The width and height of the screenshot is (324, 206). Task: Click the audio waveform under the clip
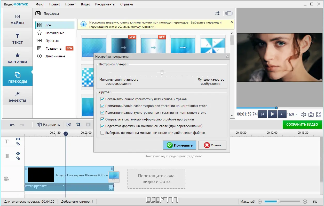click(69, 188)
